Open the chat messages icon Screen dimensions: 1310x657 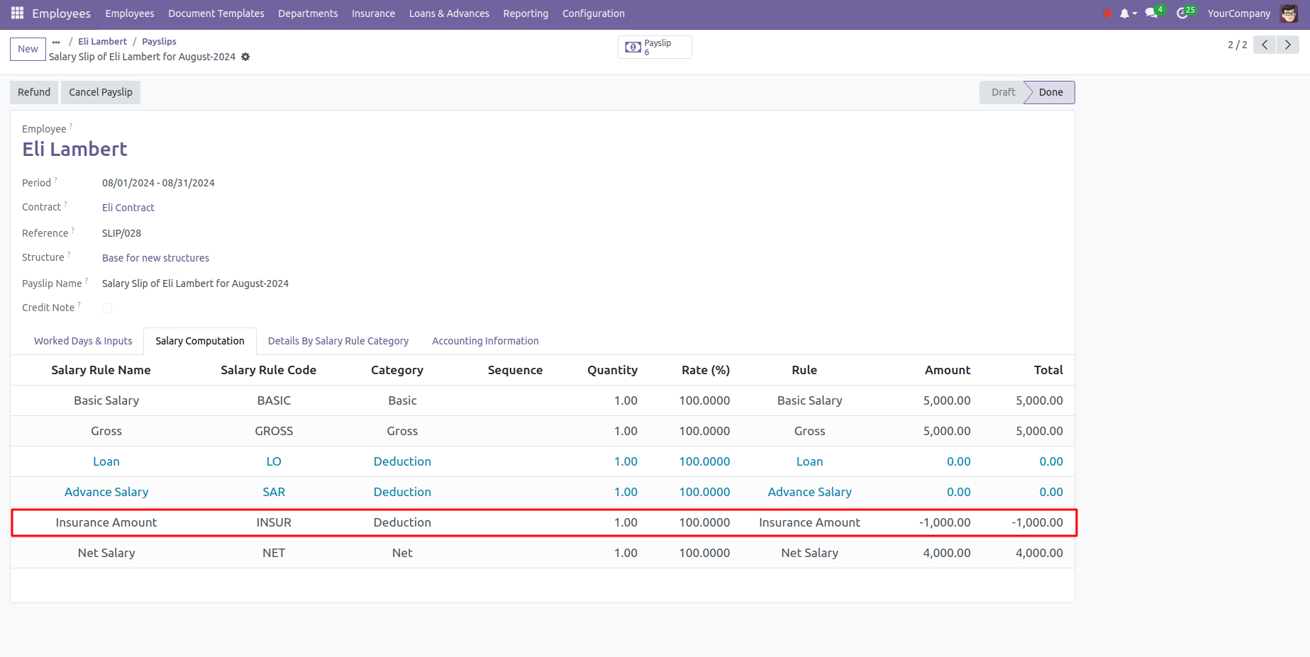point(1152,13)
